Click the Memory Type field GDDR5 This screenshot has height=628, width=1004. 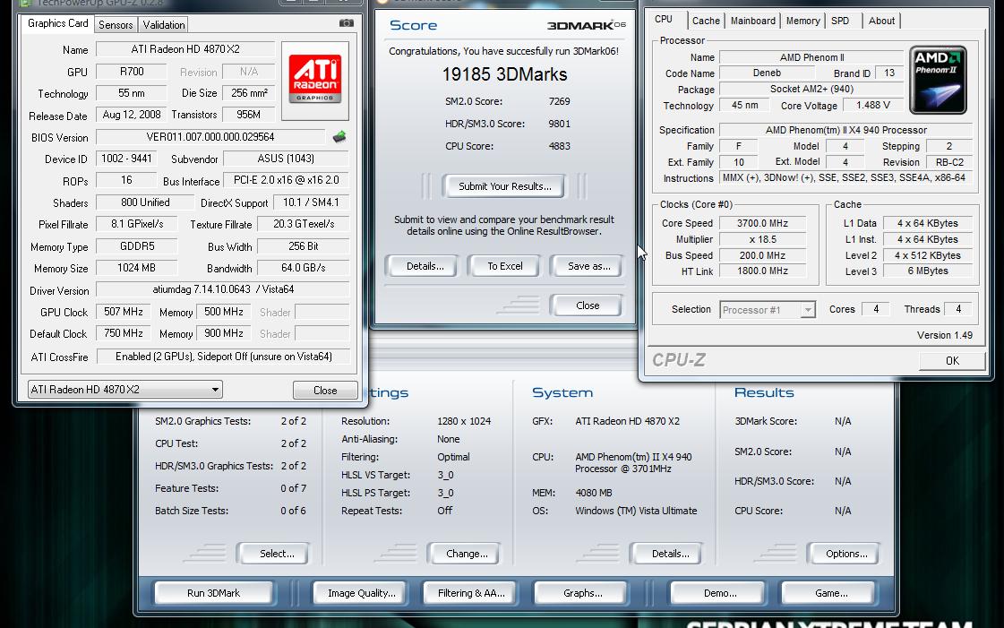pyautogui.click(x=136, y=245)
